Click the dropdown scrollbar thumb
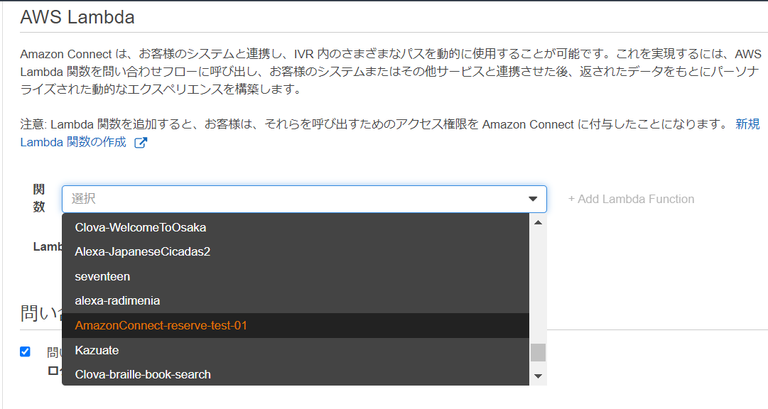Image resolution: width=768 pixels, height=409 pixels. (538, 352)
